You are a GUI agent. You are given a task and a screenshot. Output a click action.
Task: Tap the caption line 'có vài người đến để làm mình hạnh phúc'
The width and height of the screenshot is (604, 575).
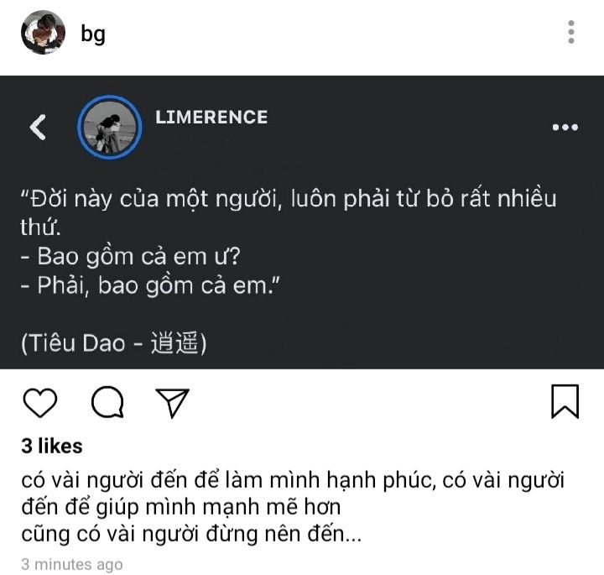tap(228, 481)
